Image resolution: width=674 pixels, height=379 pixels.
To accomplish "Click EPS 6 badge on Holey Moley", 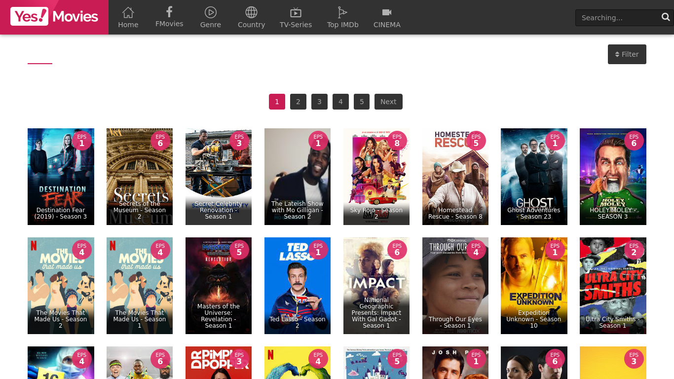I will [x=634, y=141].
